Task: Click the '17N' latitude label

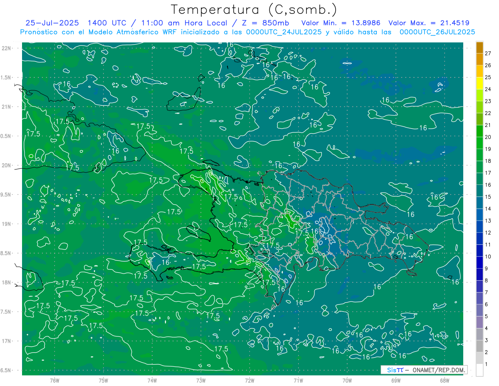Action: 6,341
